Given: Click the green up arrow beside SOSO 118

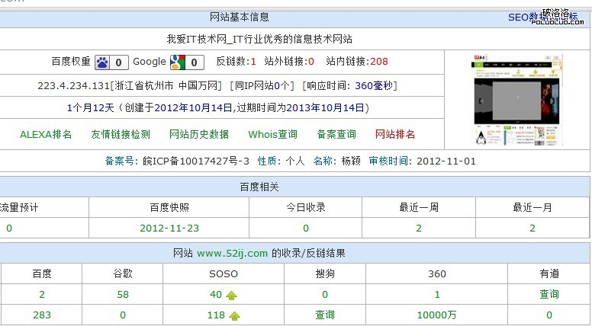Looking at the screenshot, I should pyautogui.click(x=234, y=316).
